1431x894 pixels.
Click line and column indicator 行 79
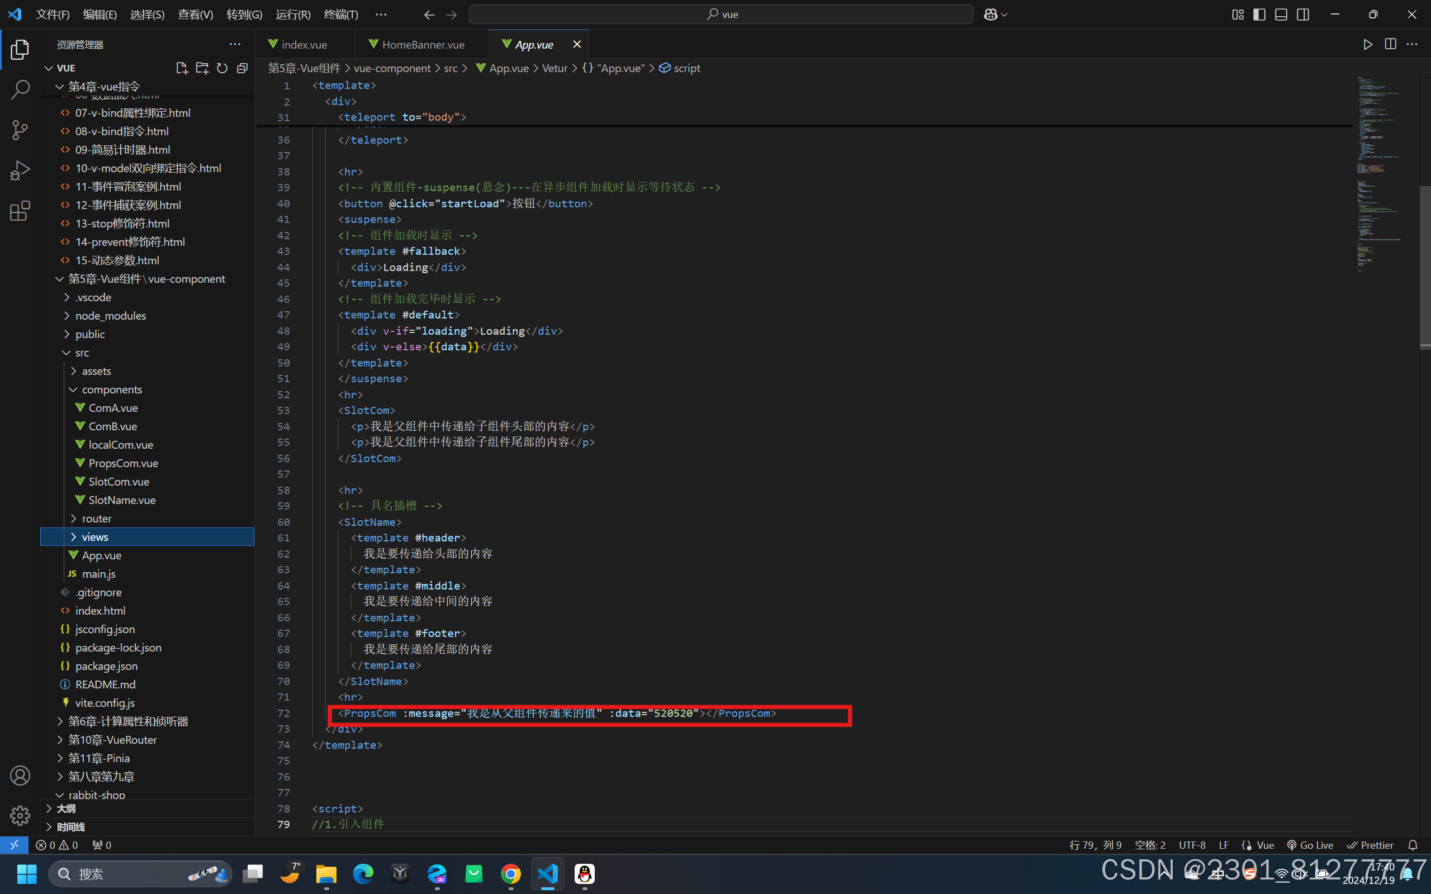pyautogui.click(x=1095, y=845)
